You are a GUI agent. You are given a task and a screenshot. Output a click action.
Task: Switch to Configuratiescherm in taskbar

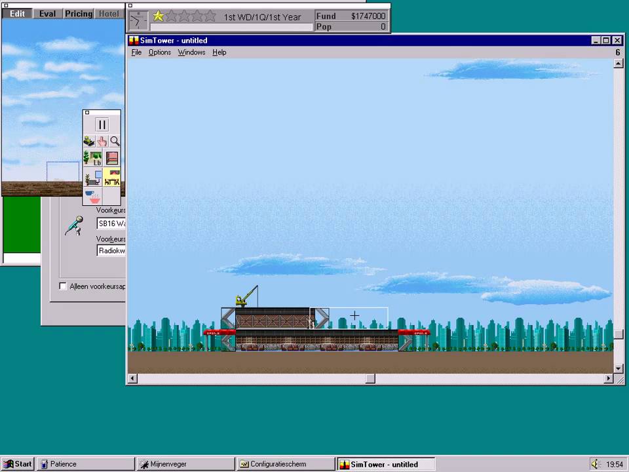pos(286,464)
